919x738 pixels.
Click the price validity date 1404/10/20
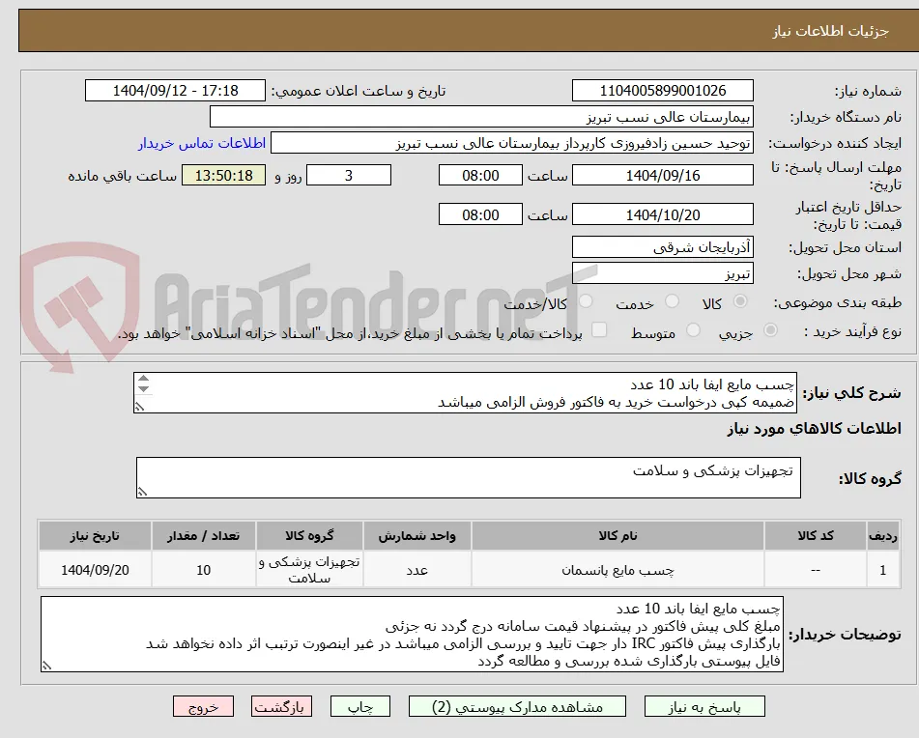(x=662, y=214)
